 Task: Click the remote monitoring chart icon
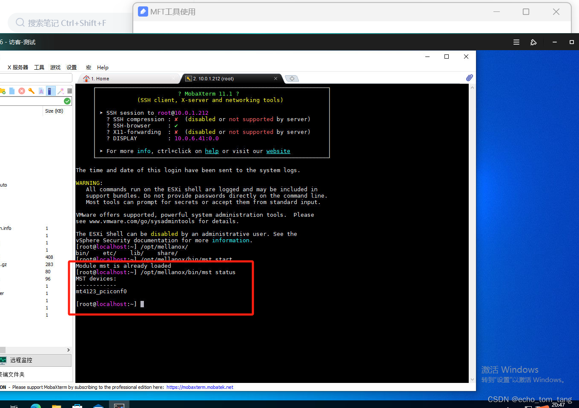pyautogui.click(x=3, y=360)
